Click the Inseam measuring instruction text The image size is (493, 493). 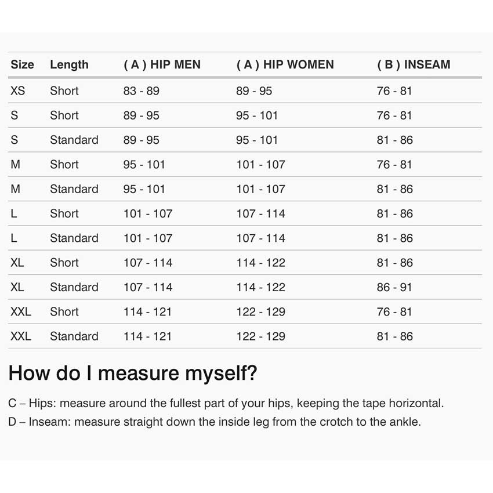(215, 422)
